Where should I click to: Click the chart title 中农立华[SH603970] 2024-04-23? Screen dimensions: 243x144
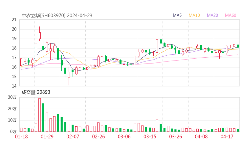[57, 15]
